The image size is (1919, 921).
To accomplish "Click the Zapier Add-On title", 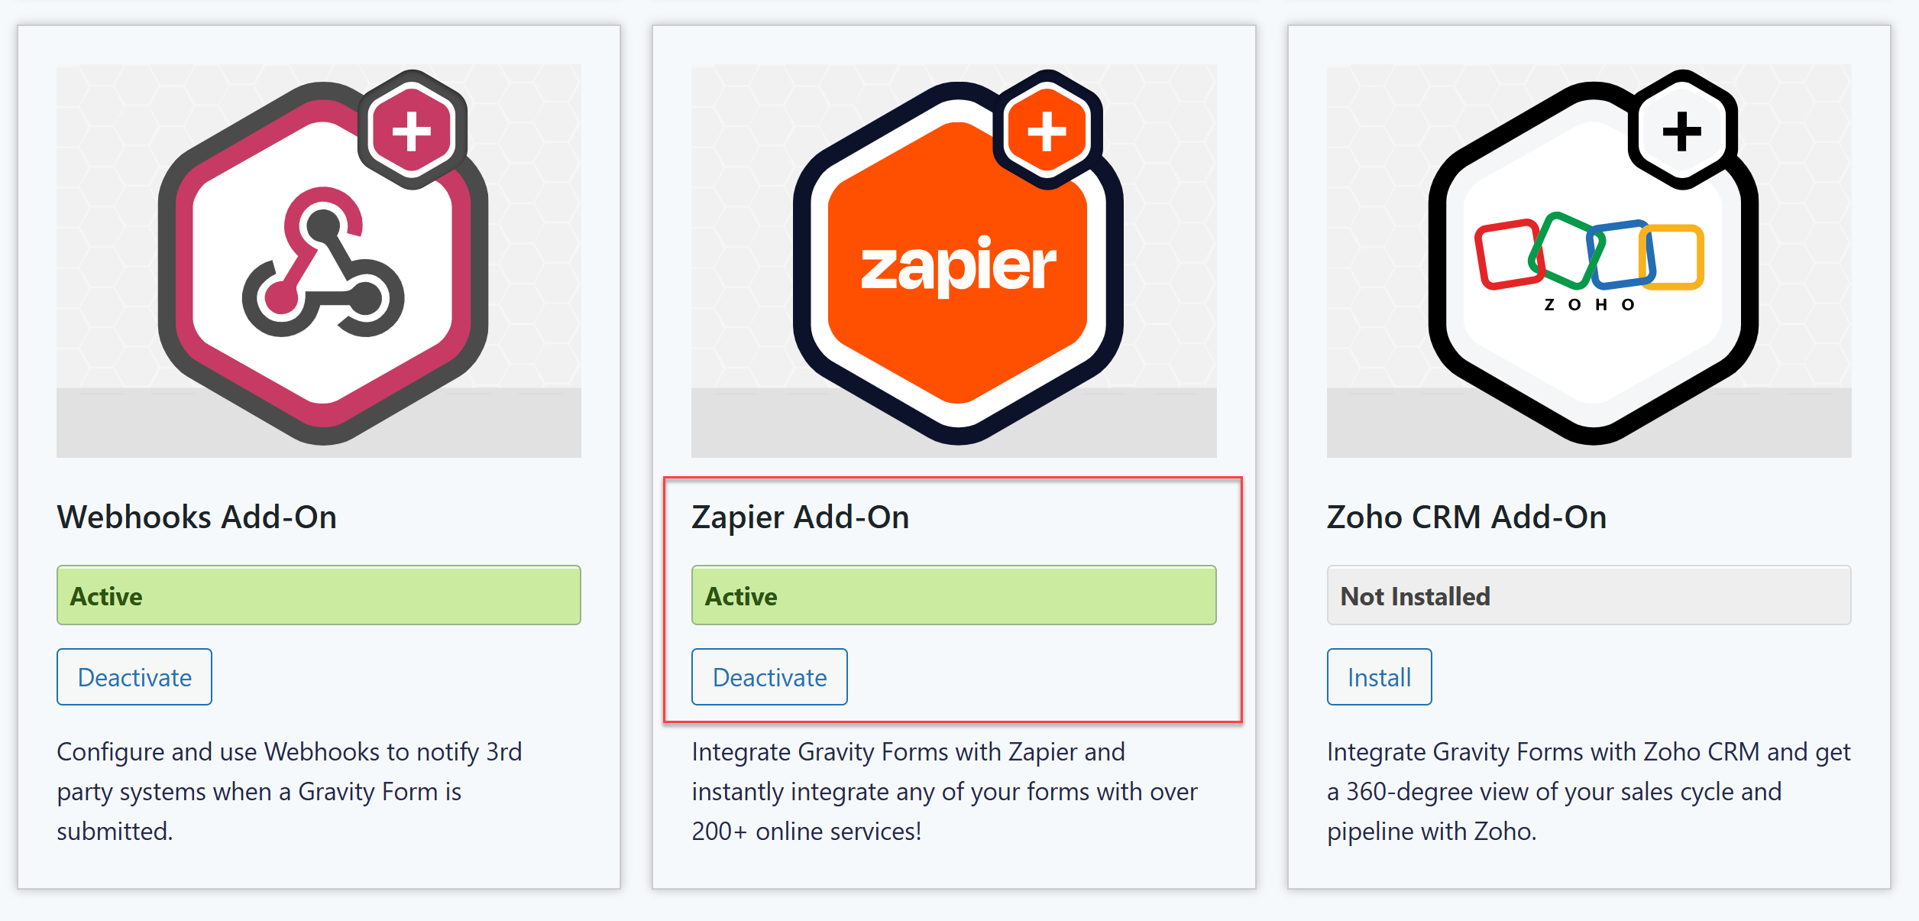I will pyautogui.click(x=800, y=517).
